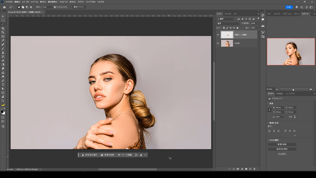
Task: Click Select Subject in contextual bar
Action: click(x=90, y=155)
